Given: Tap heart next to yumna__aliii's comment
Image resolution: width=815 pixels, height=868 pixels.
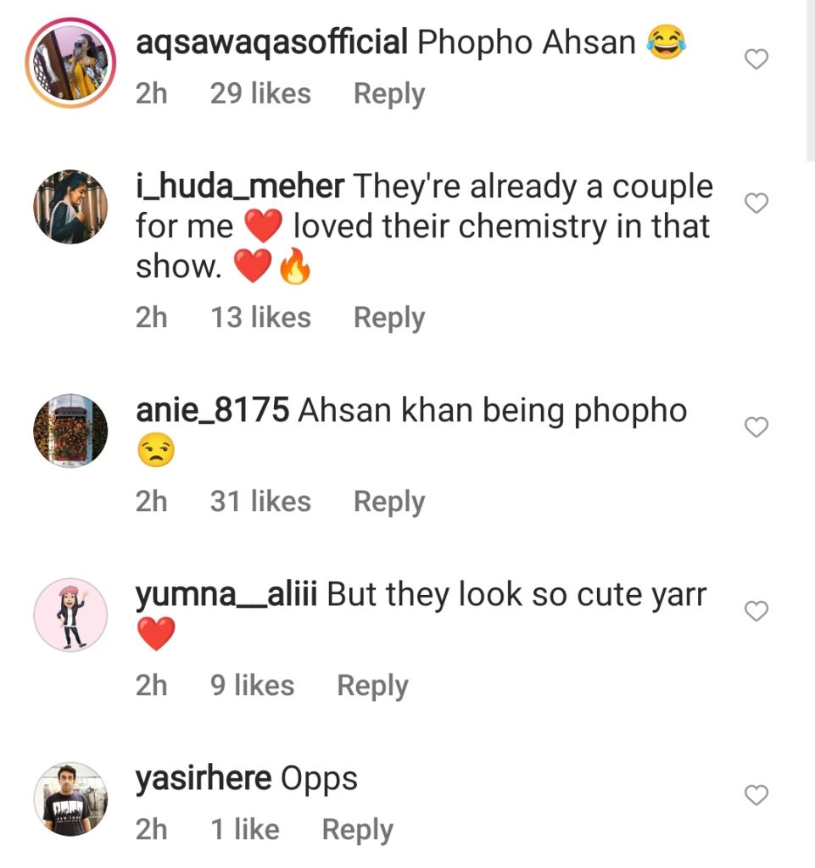Looking at the screenshot, I should click(756, 610).
